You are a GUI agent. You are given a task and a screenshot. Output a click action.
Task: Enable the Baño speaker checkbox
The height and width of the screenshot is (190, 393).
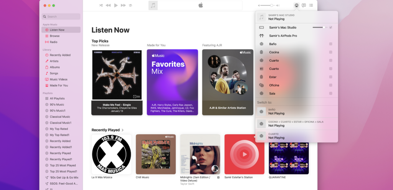click(x=330, y=44)
